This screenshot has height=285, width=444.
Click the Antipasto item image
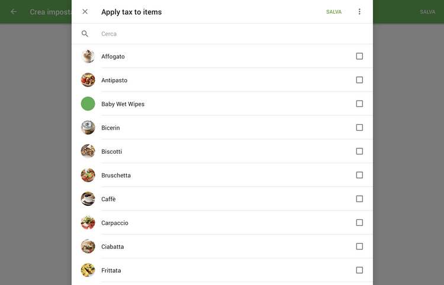(88, 80)
